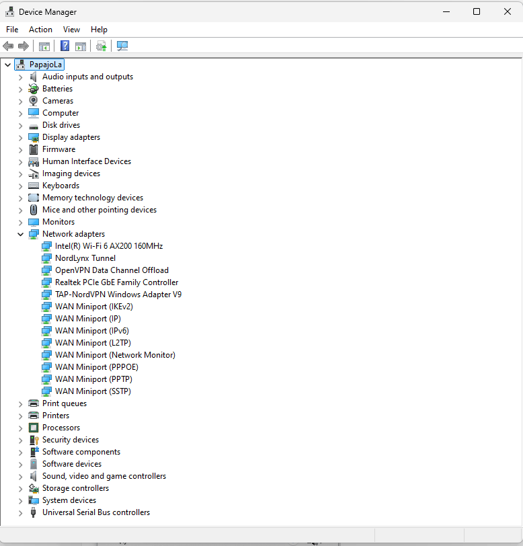This screenshot has width=523, height=546.
Task: Click the Storage controllers icon
Action: point(34,488)
